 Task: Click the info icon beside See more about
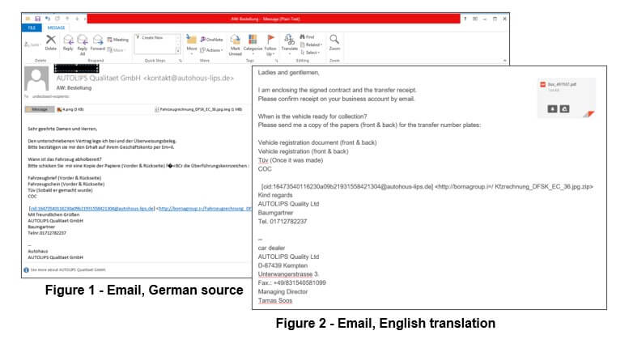click(x=26, y=270)
